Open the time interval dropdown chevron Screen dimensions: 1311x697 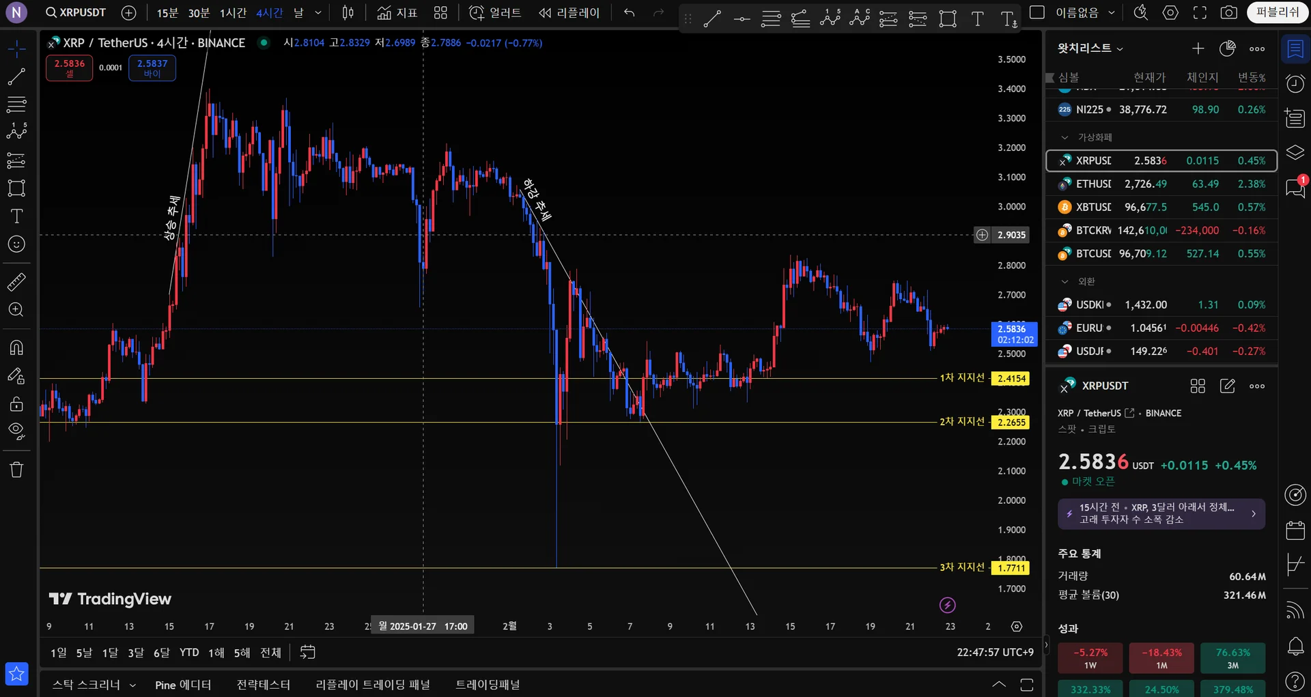click(318, 13)
